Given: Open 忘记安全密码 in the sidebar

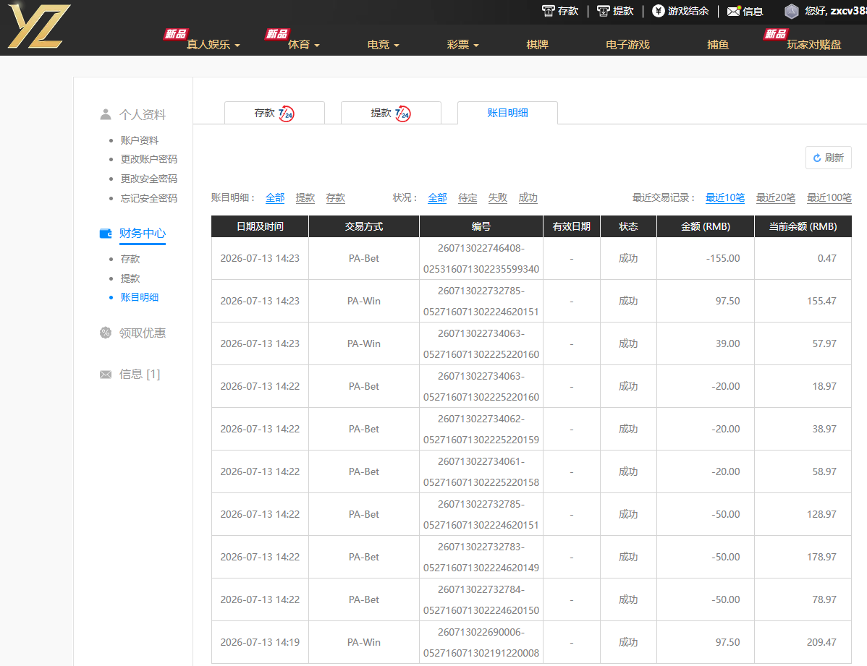Looking at the screenshot, I should [x=149, y=198].
